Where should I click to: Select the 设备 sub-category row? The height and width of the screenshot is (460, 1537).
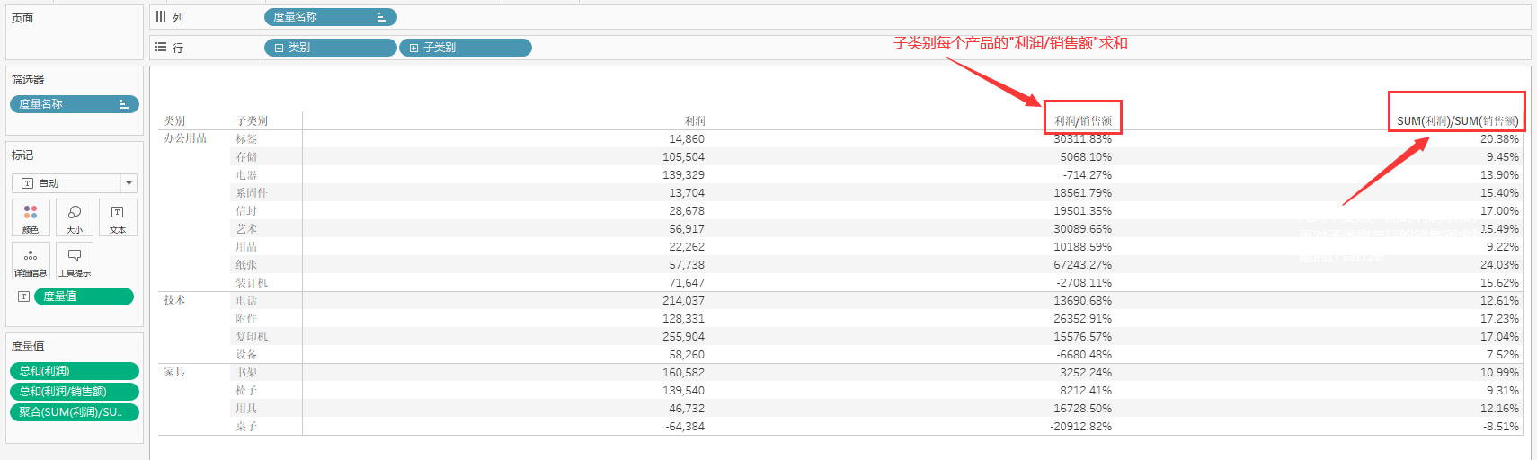tap(246, 355)
